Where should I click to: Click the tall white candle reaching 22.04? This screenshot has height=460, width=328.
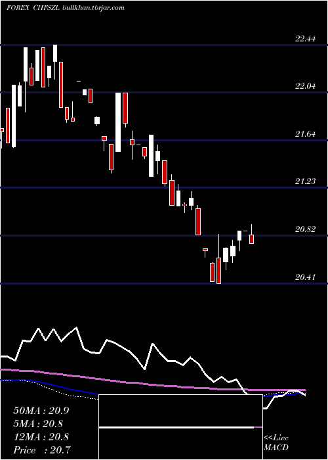pos(118,122)
